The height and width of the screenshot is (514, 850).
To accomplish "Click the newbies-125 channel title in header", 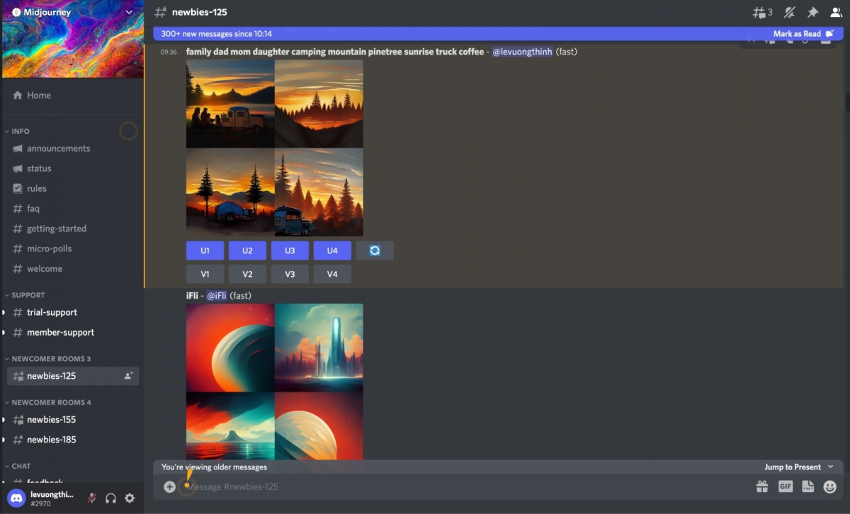I will tap(200, 12).
